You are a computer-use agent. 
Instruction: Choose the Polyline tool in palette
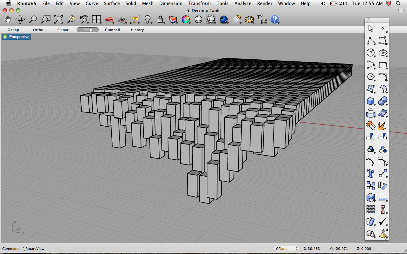(371, 41)
